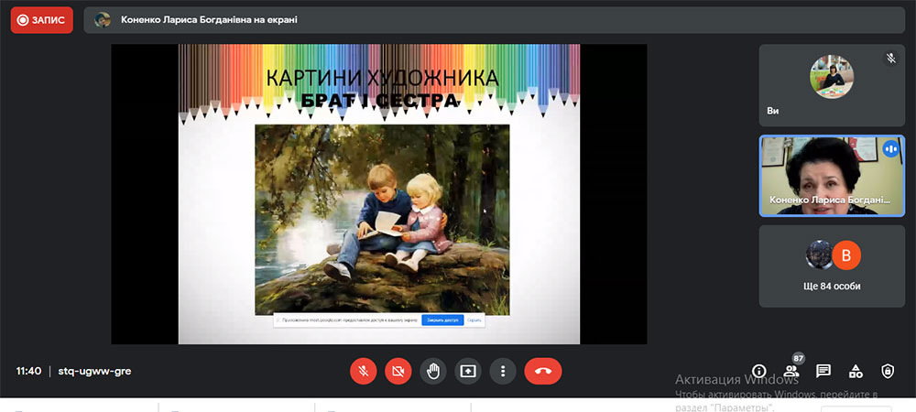
Task: Open host controls shield lock icon
Action: (x=888, y=371)
